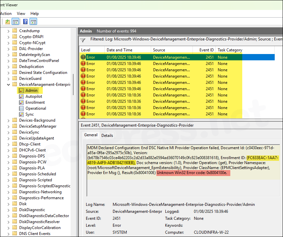This screenshot has height=237, width=283.
Task: Expand the Desired State Configuration node
Action: [8, 73]
